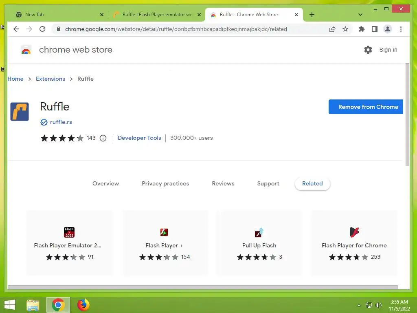This screenshot has height=313, width=417.
Task: Open the Privacy practices tab
Action: coord(165,184)
